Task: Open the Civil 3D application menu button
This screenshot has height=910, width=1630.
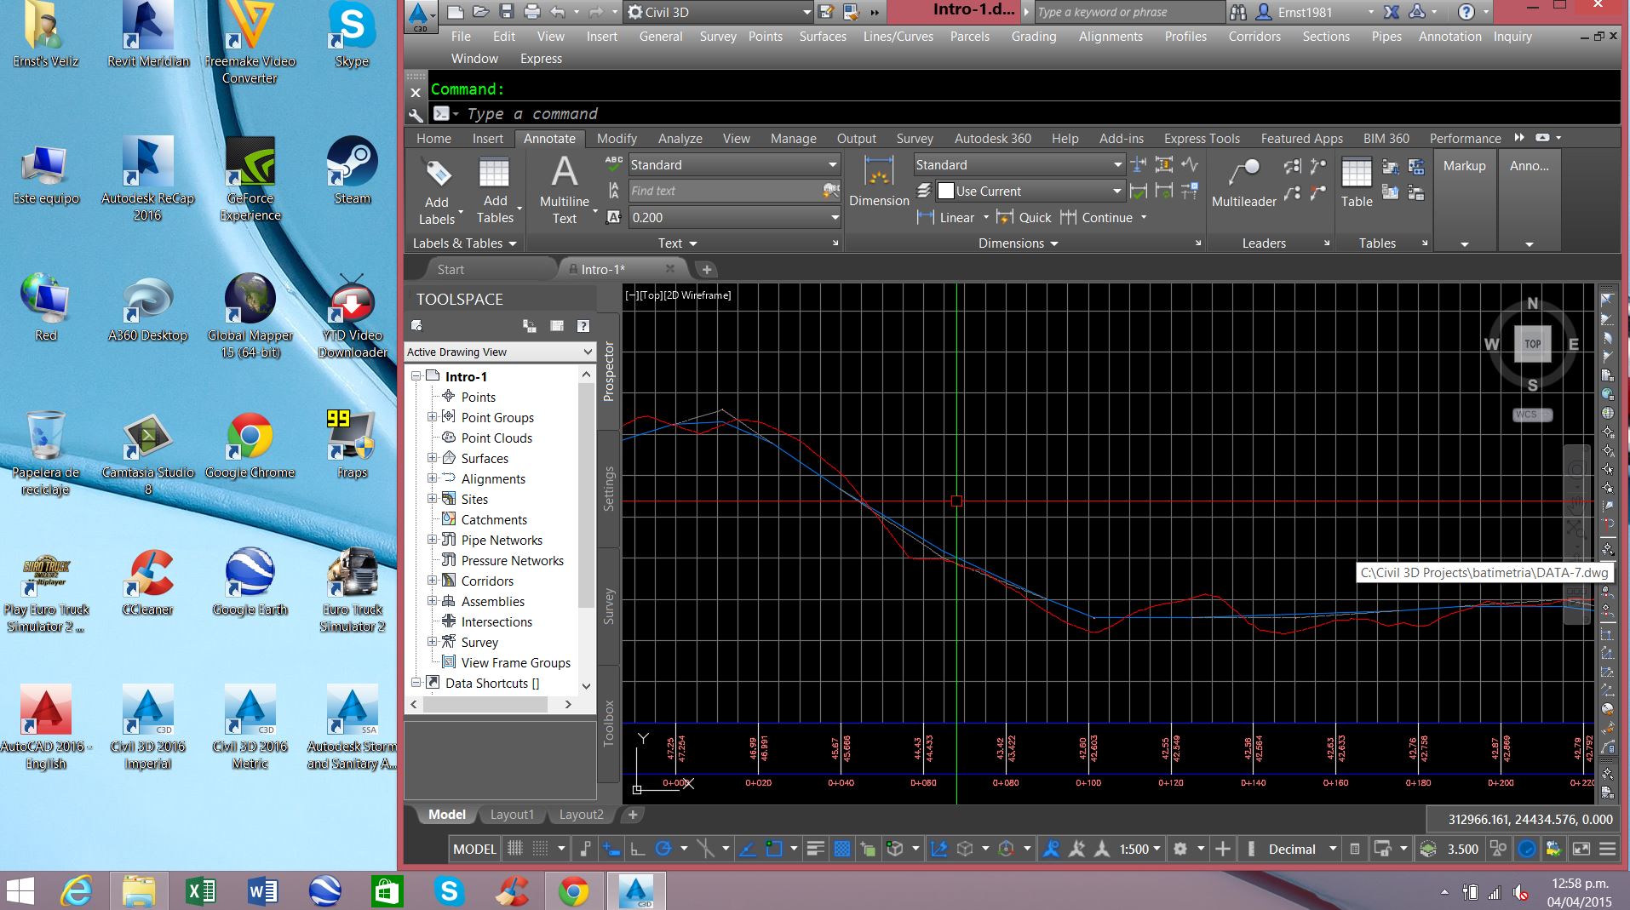Action: [x=419, y=16]
